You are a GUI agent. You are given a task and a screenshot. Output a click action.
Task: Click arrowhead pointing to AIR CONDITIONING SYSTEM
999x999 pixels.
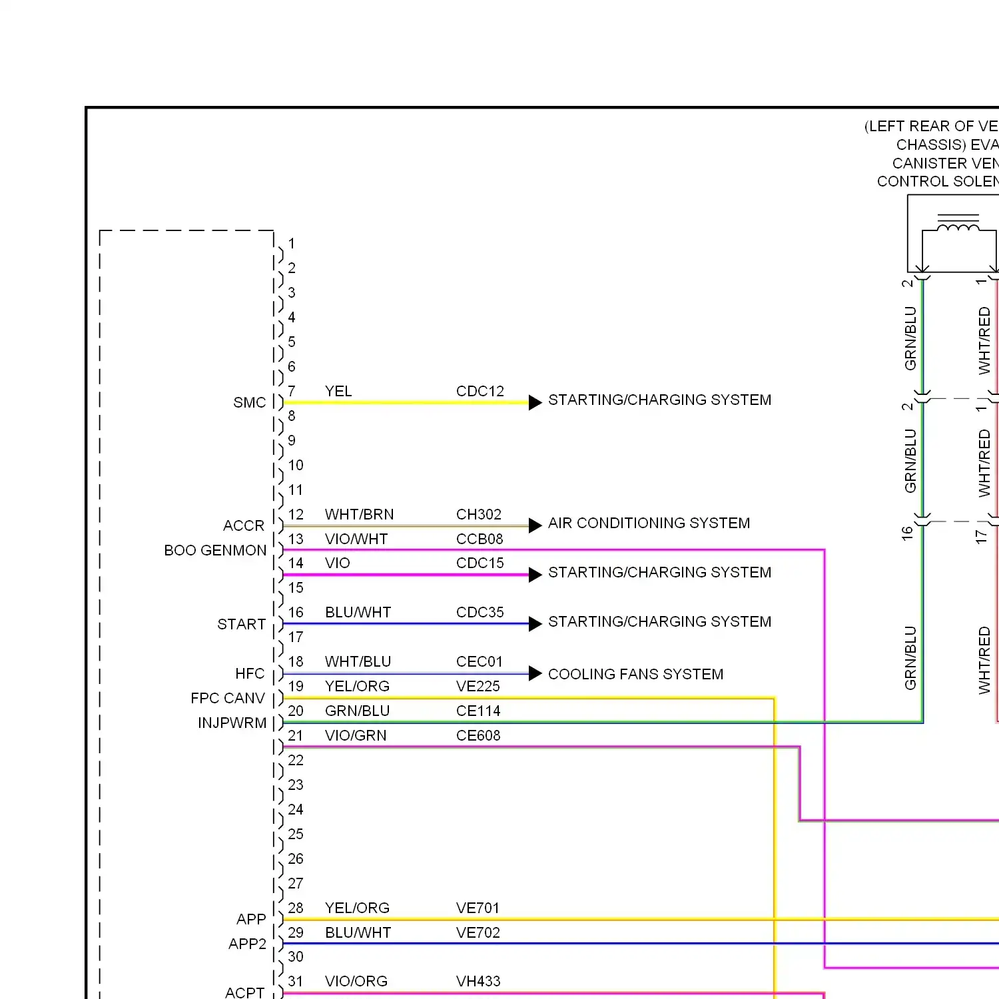pyautogui.click(x=535, y=525)
